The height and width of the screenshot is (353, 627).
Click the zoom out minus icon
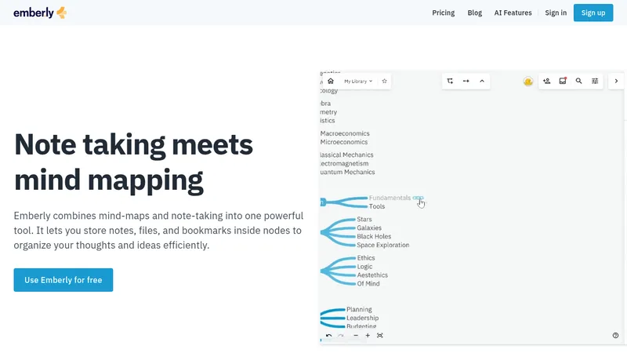click(x=356, y=336)
